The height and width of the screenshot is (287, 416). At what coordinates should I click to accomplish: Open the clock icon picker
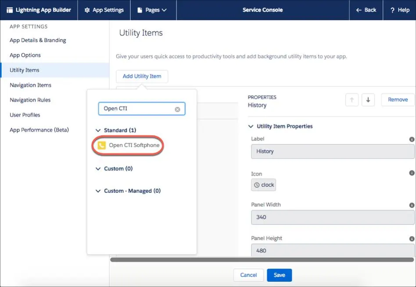(x=263, y=185)
